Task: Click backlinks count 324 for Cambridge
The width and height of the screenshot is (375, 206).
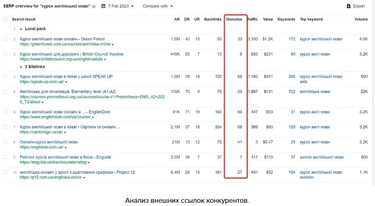Action: click(218, 127)
